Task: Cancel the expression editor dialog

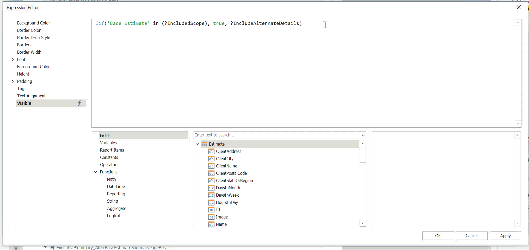Action: pos(471,236)
